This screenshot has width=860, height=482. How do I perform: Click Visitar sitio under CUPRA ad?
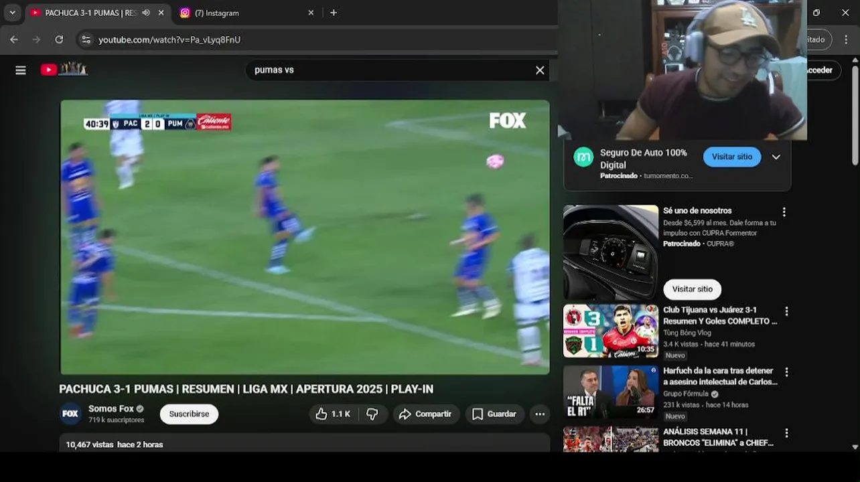point(692,289)
